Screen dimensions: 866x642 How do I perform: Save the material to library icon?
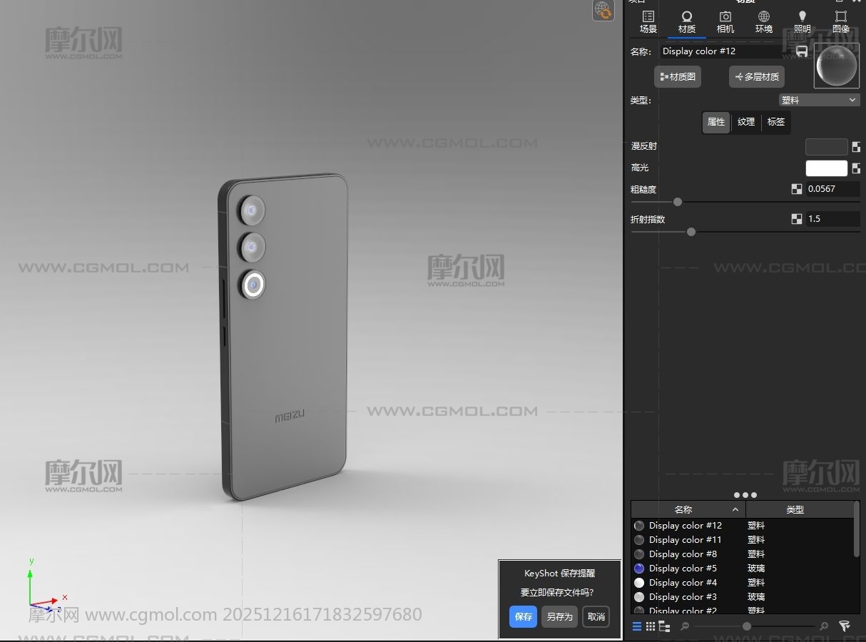[802, 51]
